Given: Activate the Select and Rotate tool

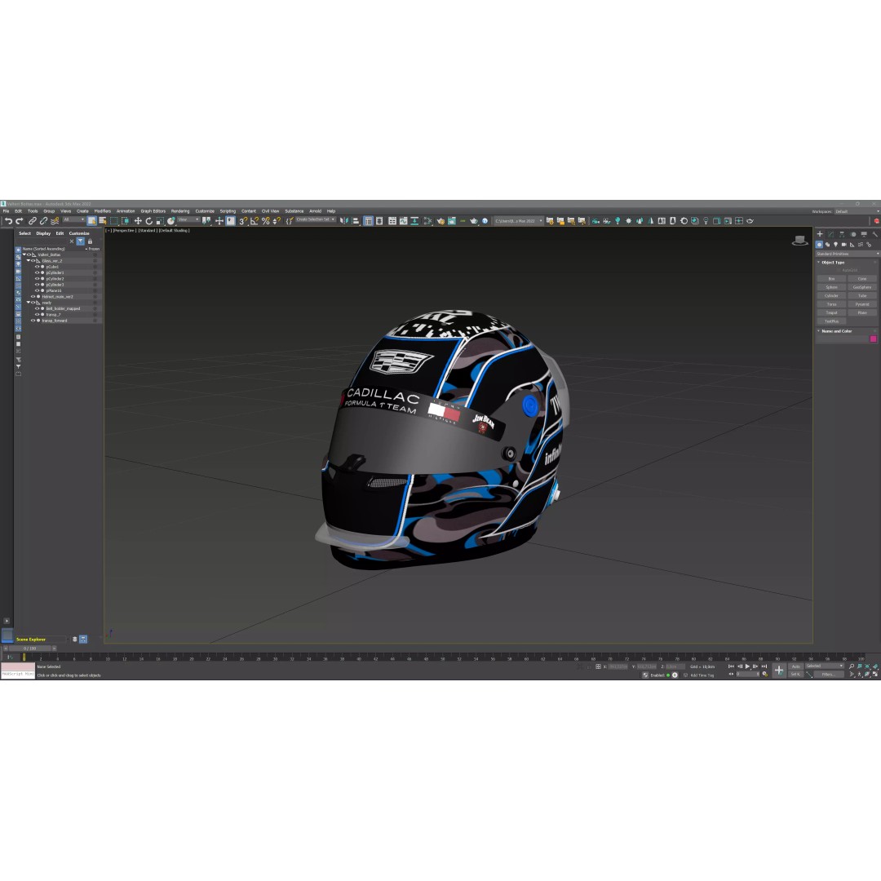Looking at the screenshot, I should (x=149, y=221).
